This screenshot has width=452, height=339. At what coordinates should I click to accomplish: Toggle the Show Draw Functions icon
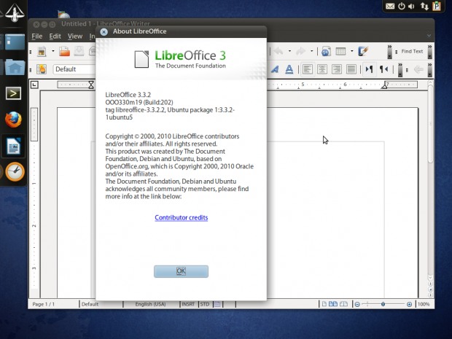tap(363, 52)
